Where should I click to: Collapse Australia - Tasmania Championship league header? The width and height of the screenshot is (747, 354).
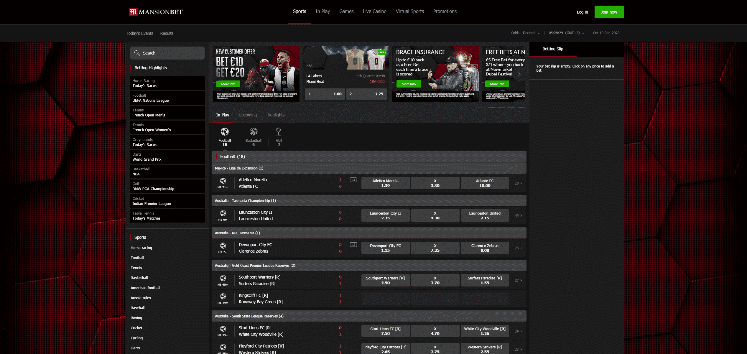(x=369, y=201)
